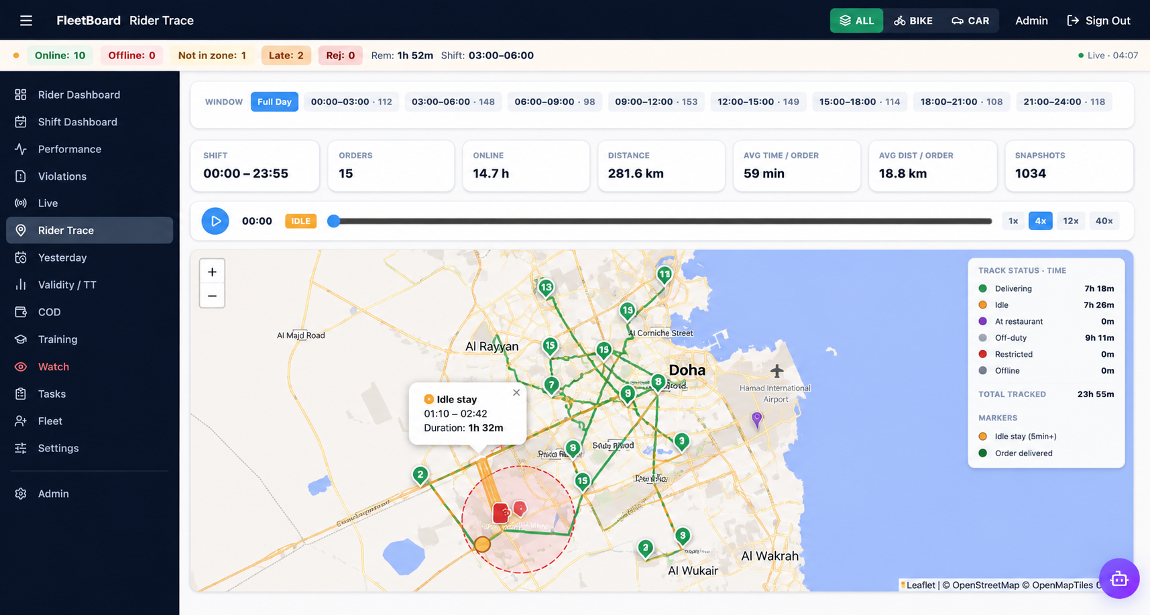
Task: Click the Rider Trace pin icon
Action: pyautogui.click(x=21, y=230)
